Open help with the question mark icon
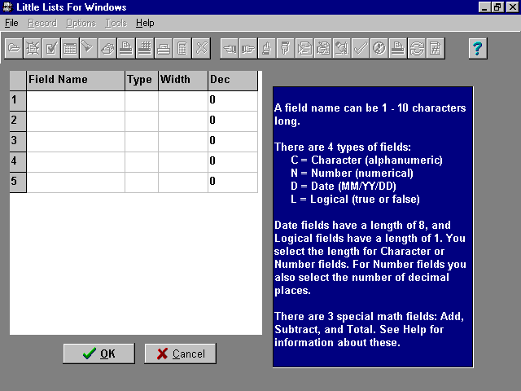This screenshot has height=391, width=521. [478, 48]
